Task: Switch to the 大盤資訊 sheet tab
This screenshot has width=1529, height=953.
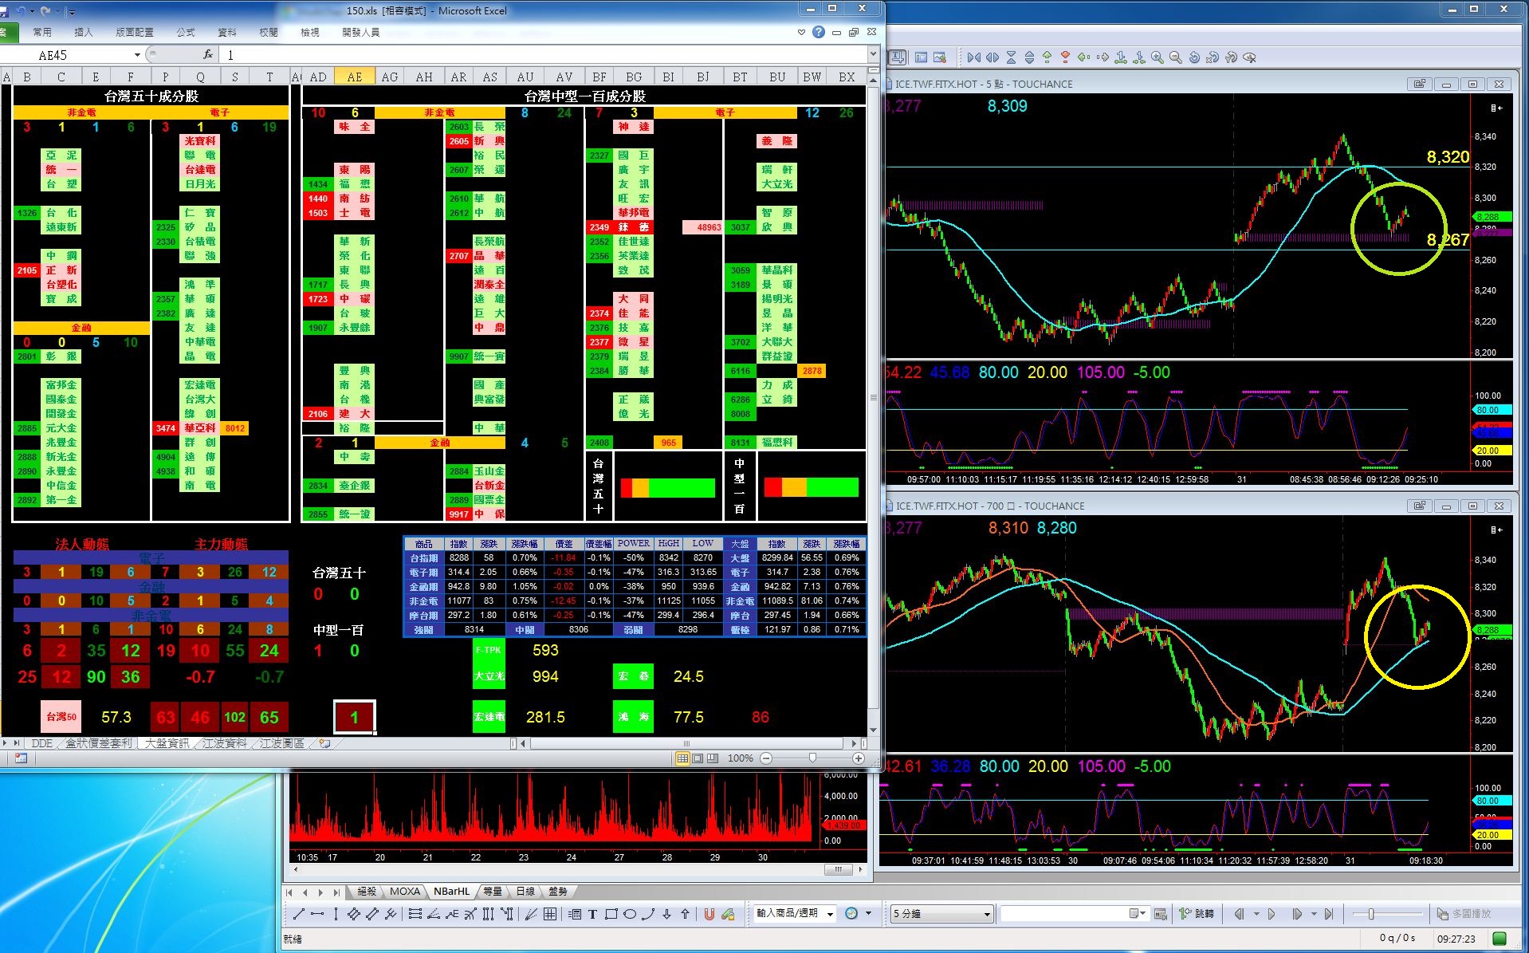Action: (x=167, y=743)
